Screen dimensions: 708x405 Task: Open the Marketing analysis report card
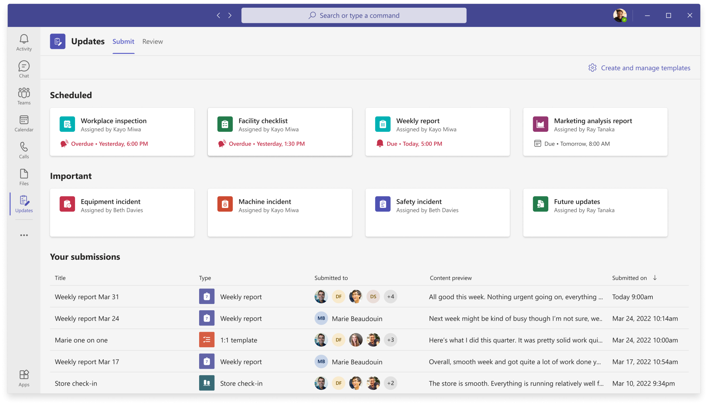coord(595,132)
